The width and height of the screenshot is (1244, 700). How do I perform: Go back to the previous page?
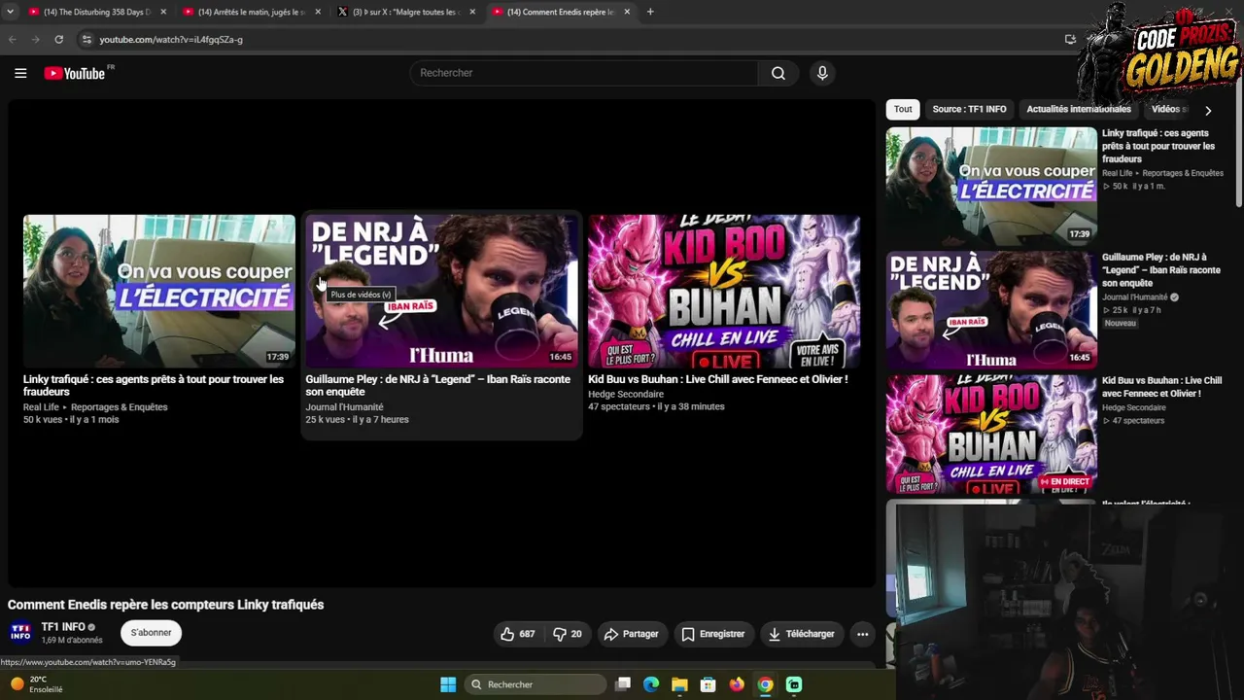[x=13, y=39]
